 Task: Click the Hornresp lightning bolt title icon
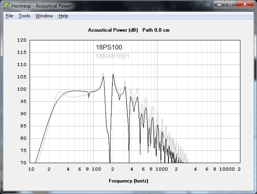pos(6,6)
